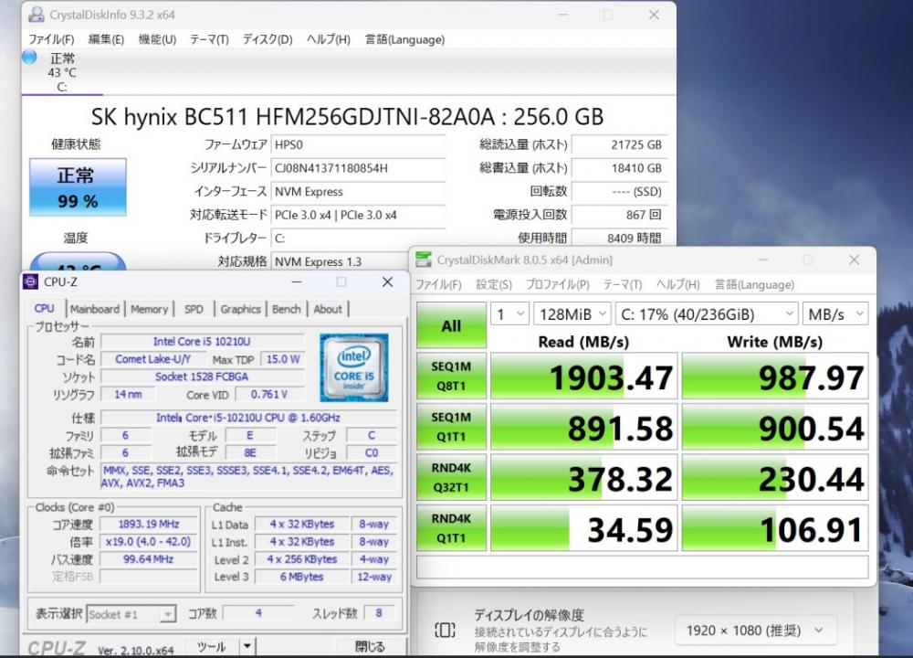Click the SK hynix BC511 drive model title
The height and width of the screenshot is (658, 913).
347,117
